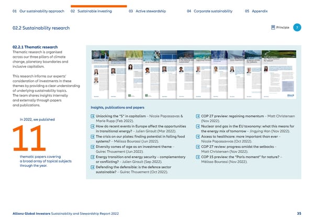
Task: Click arrow icon beside Diversity comes of age
Action: (x=93, y=147)
